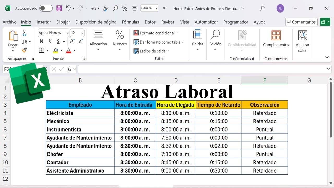Open Estilos de celda menu

151,51
